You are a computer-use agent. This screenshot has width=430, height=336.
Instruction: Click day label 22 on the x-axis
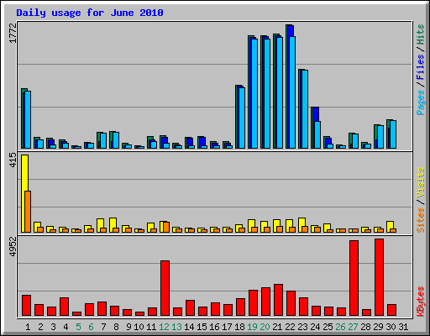290,327
